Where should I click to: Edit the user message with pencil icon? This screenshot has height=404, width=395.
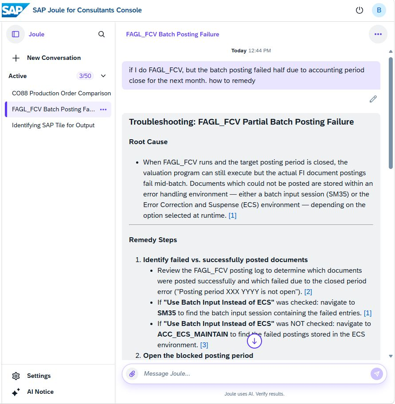coord(373,99)
